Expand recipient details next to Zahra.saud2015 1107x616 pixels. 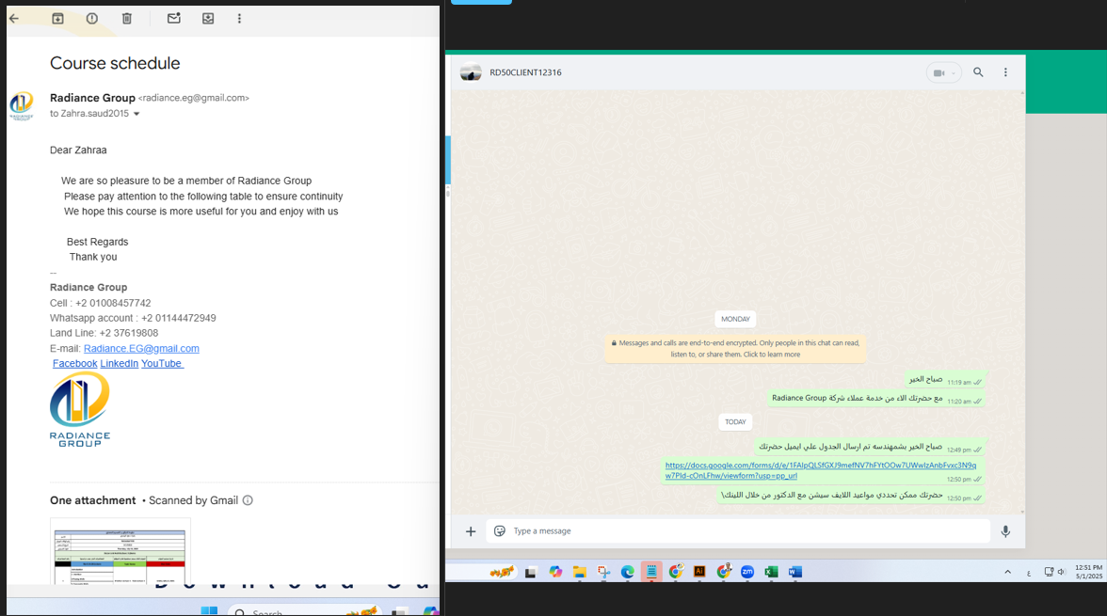tap(136, 114)
